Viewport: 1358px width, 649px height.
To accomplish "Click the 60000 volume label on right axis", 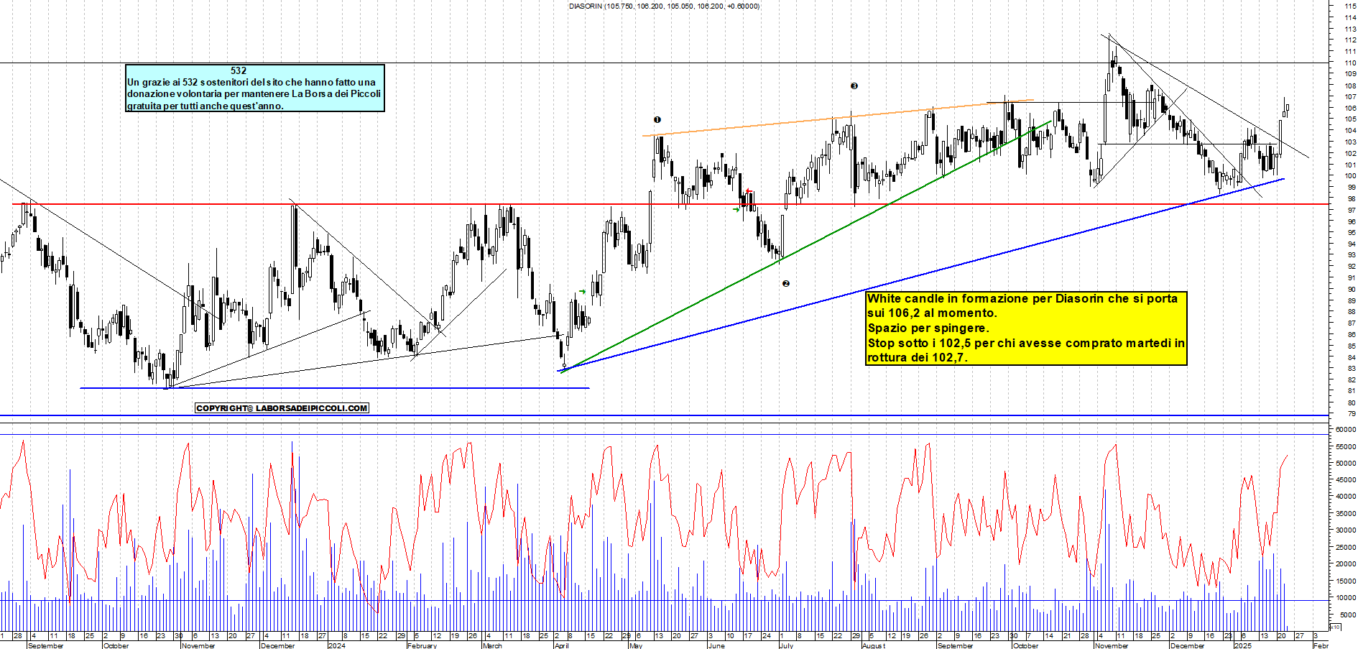I will pyautogui.click(x=1346, y=429).
